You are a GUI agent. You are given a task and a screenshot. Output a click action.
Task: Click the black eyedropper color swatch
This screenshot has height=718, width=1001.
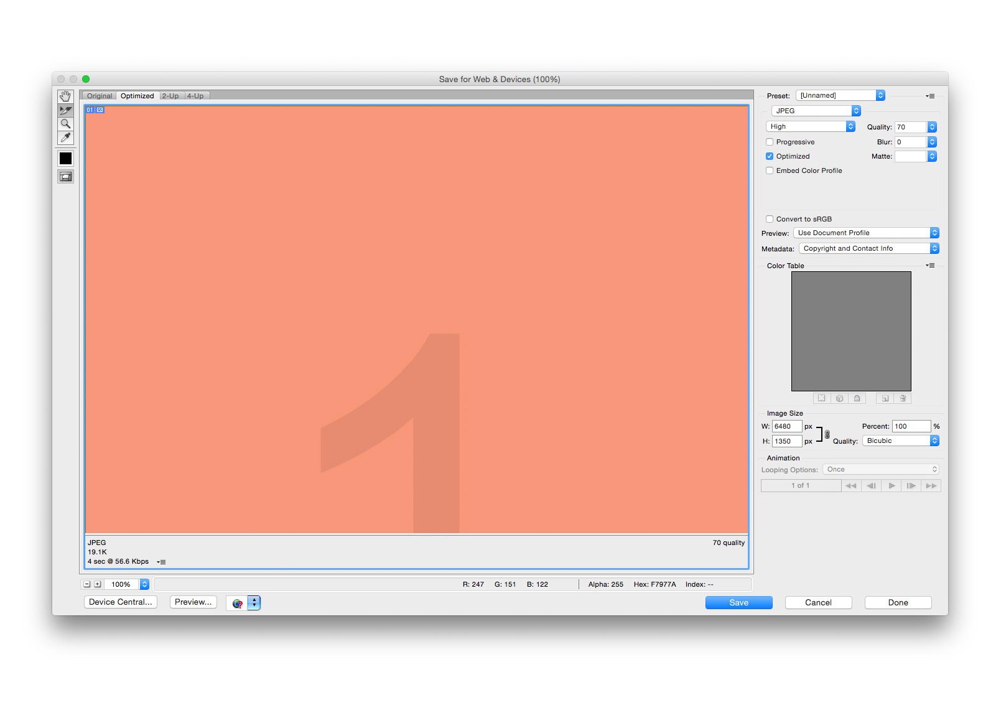tap(65, 159)
